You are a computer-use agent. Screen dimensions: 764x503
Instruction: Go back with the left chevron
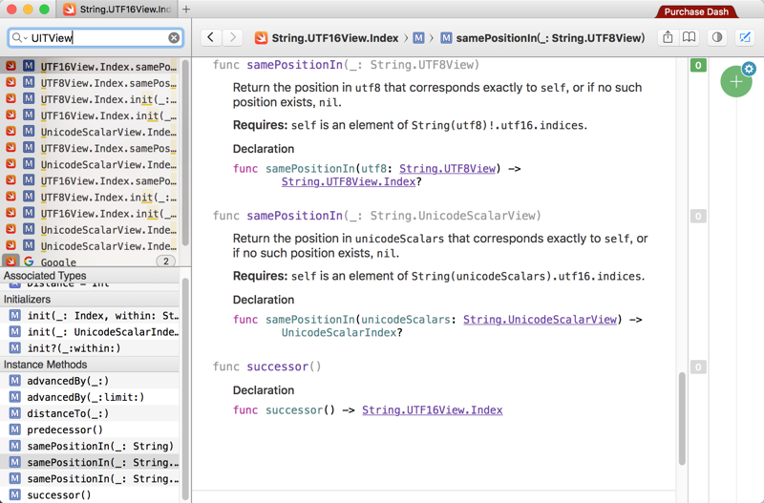tap(210, 38)
